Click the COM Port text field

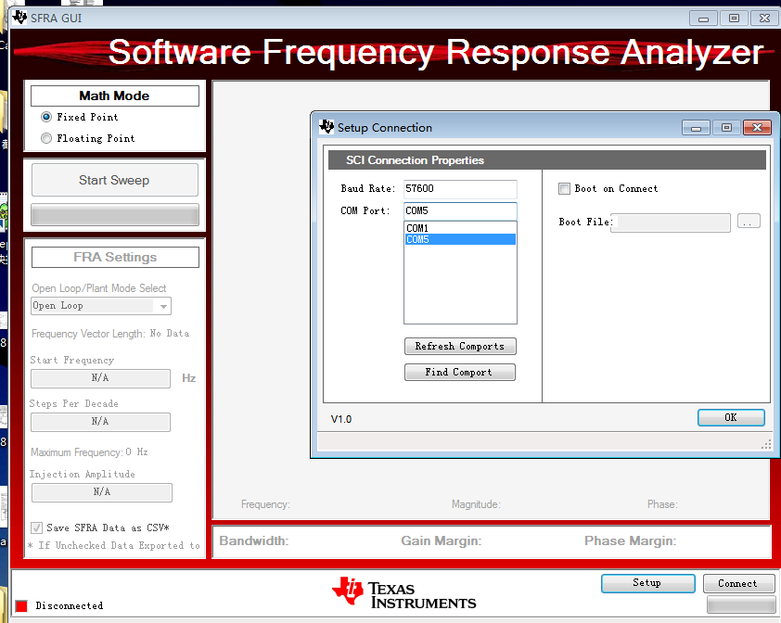click(460, 210)
